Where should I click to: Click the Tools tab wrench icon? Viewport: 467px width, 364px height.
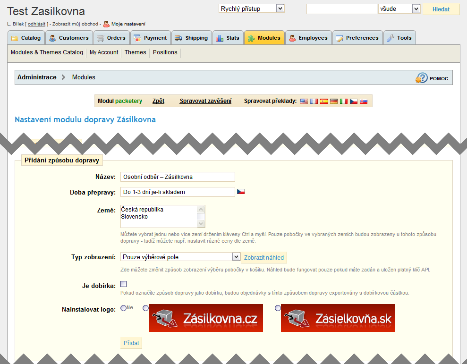(390, 38)
